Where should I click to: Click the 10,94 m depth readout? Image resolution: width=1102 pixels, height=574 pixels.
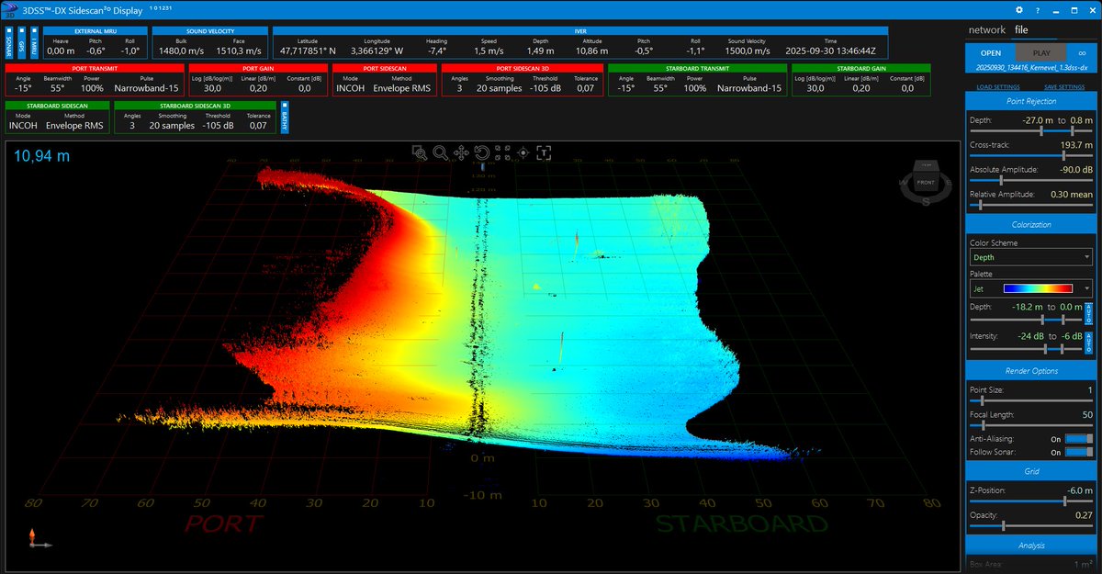coord(41,156)
